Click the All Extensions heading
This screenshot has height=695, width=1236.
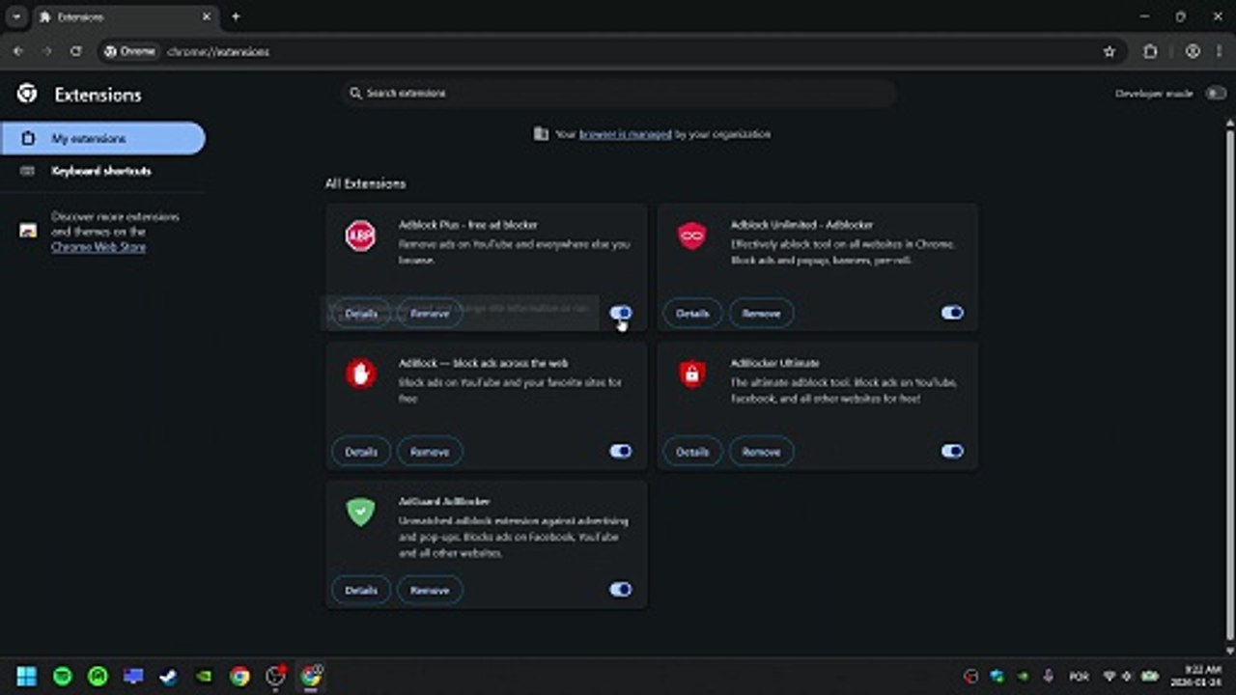pos(365,183)
